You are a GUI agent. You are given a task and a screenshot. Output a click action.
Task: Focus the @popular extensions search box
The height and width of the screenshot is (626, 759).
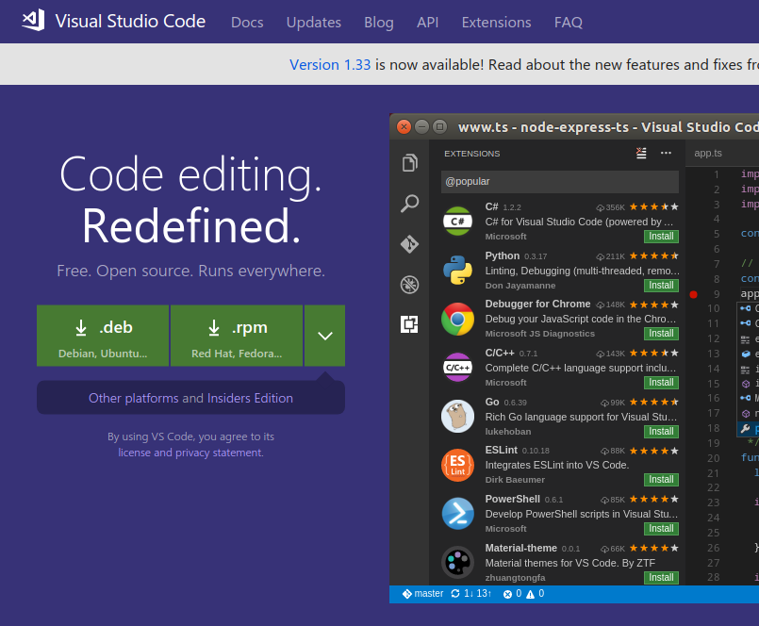point(560,182)
